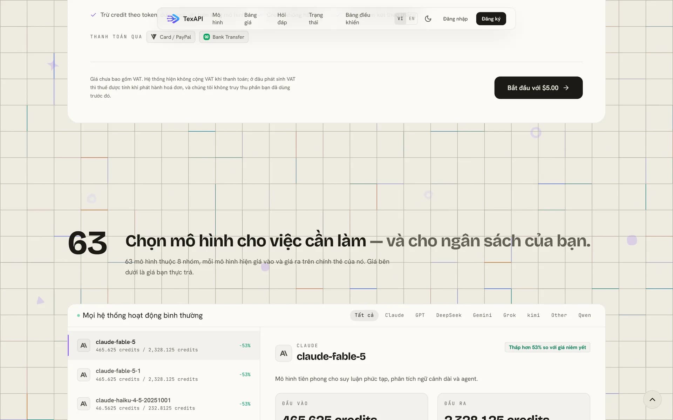The width and height of the screenshot is (673, 420).
Task: Click the THANH TOÁN QUA label
Action: 116,37
